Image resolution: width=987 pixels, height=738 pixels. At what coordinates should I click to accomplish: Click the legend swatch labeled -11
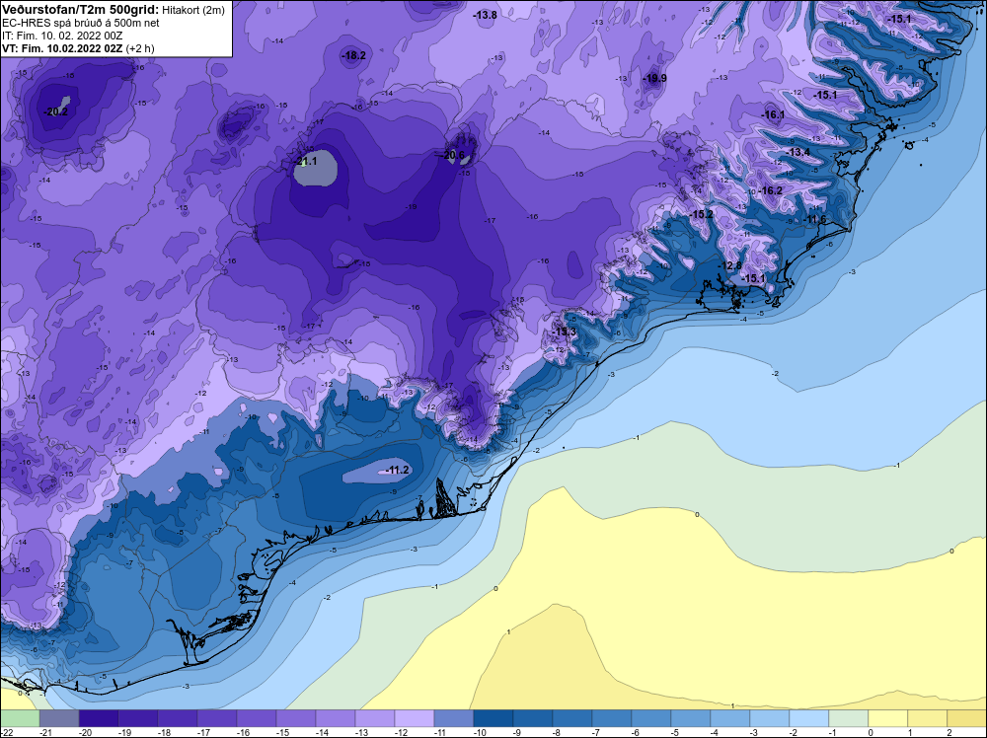[x=454, y=718]
